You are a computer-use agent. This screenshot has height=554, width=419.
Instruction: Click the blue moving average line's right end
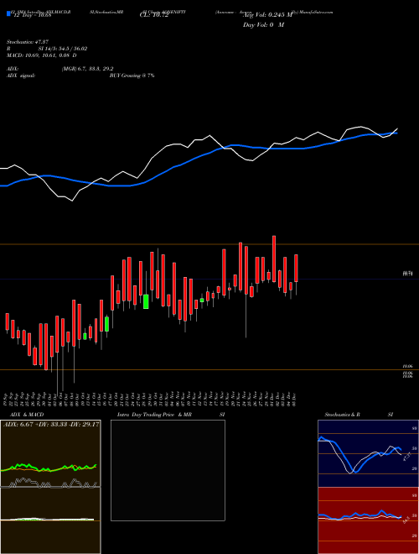[396, 133]
